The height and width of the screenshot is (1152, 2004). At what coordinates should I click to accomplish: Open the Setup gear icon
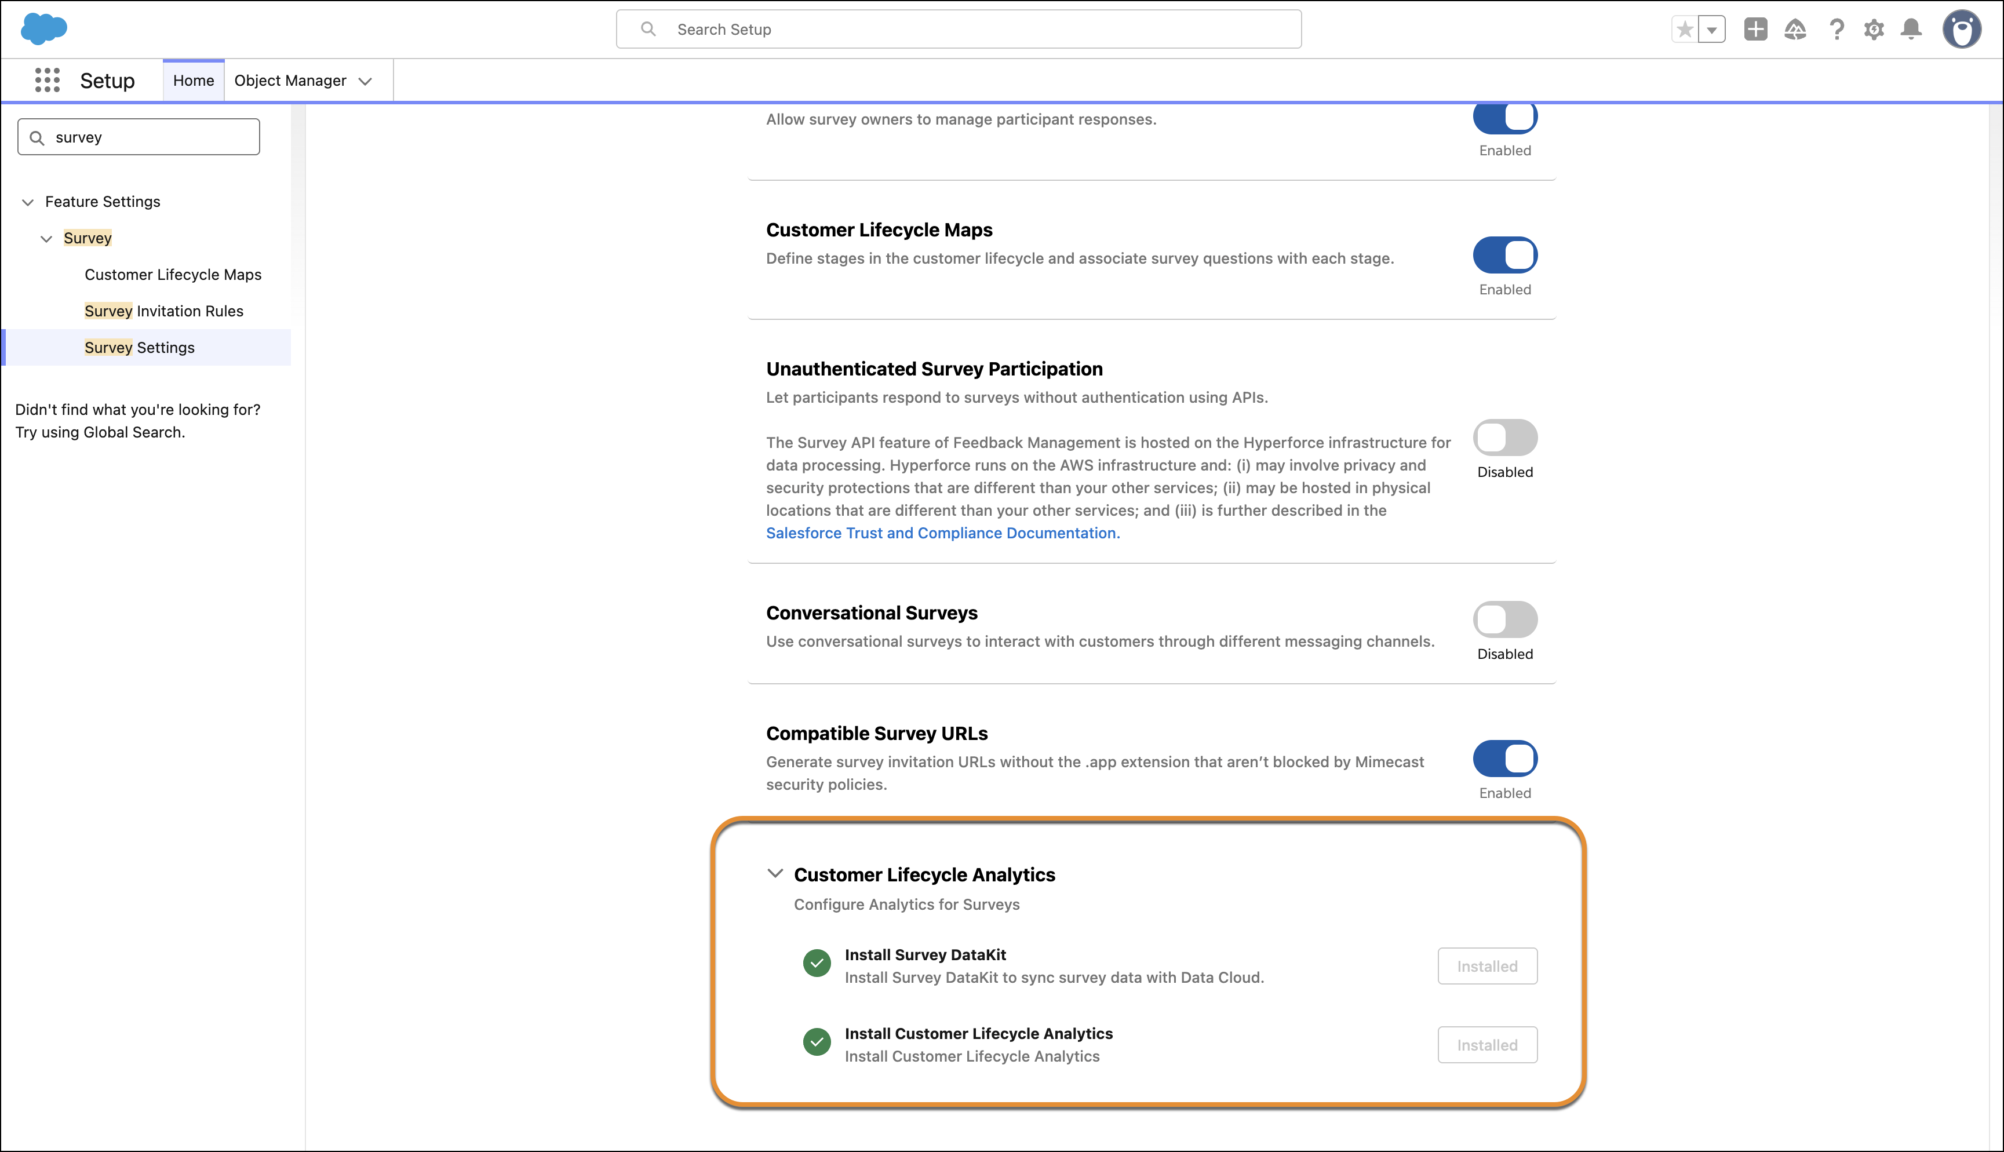(x=1874, y=30)
